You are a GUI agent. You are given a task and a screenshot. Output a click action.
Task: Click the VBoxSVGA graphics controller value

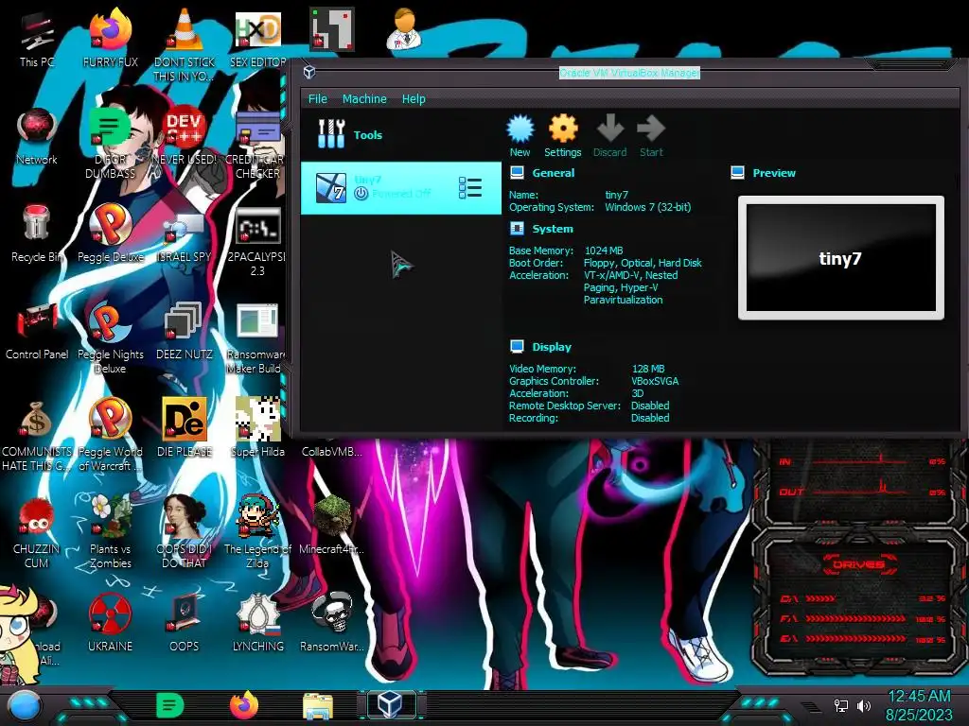pos(655,381)
